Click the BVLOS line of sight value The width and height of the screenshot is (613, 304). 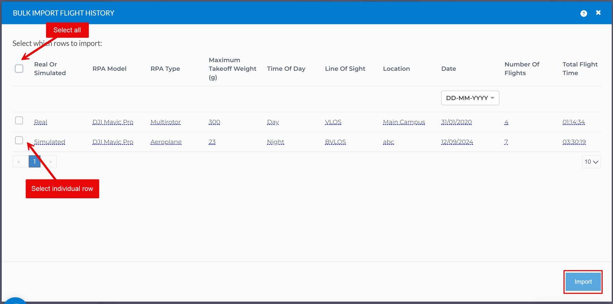coord(335,142)
